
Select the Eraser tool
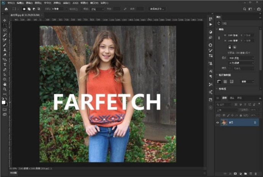click(x=5, y=55)
